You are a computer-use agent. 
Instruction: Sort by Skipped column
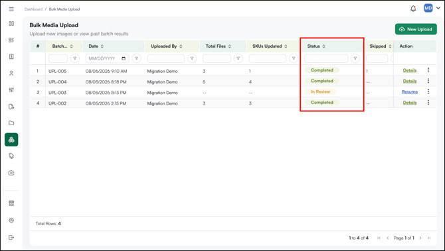(x=381, y=46)
